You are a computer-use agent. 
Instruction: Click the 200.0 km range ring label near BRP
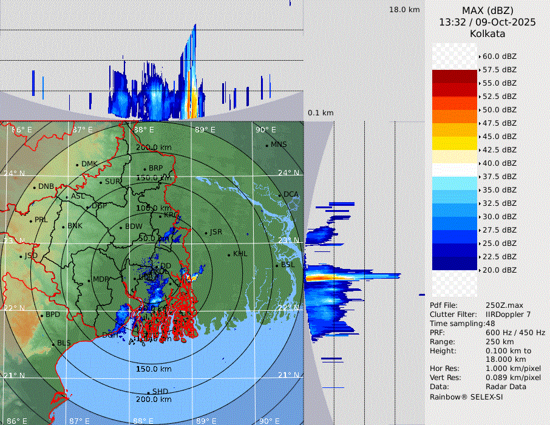154,148
